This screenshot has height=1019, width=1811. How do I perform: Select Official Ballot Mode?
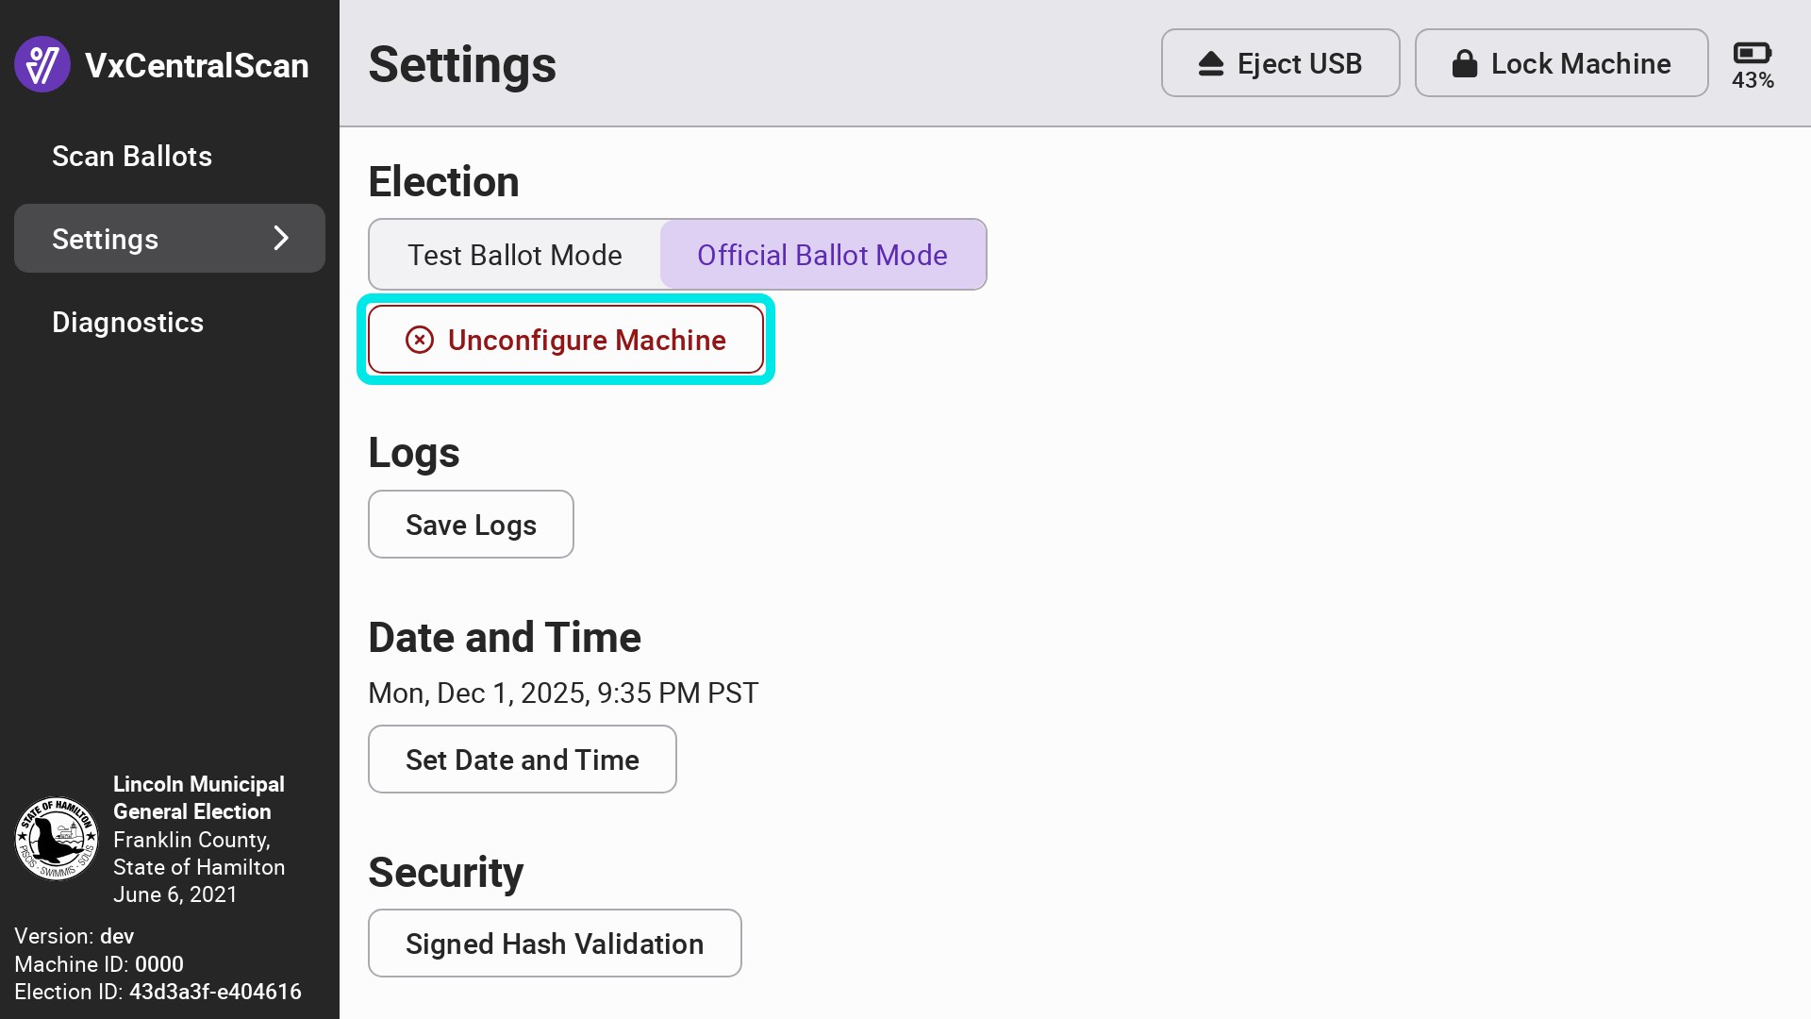click(x=822, y=255)
